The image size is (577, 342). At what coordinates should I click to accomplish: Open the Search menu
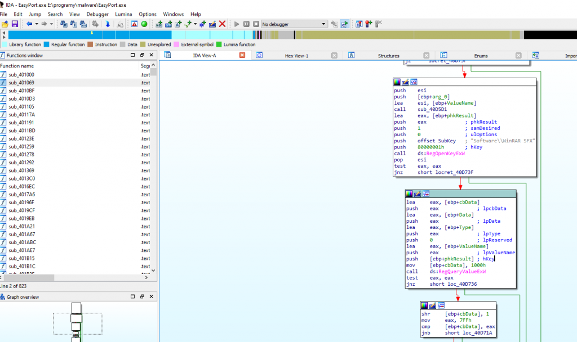(x=55, y=14)
